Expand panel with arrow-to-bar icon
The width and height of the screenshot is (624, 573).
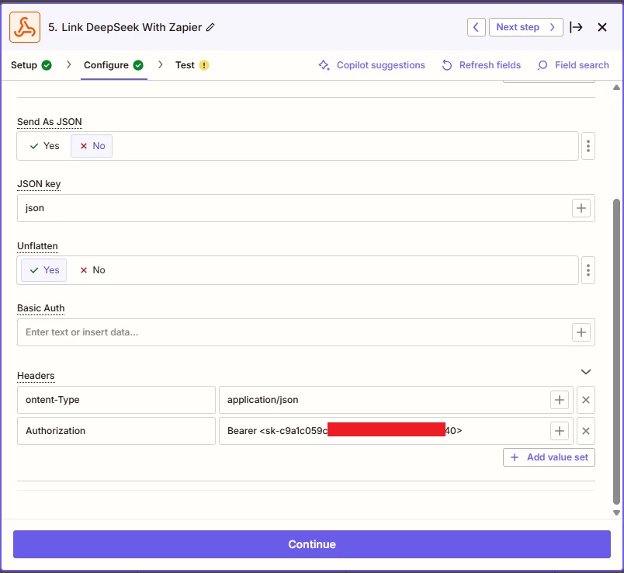576,27
